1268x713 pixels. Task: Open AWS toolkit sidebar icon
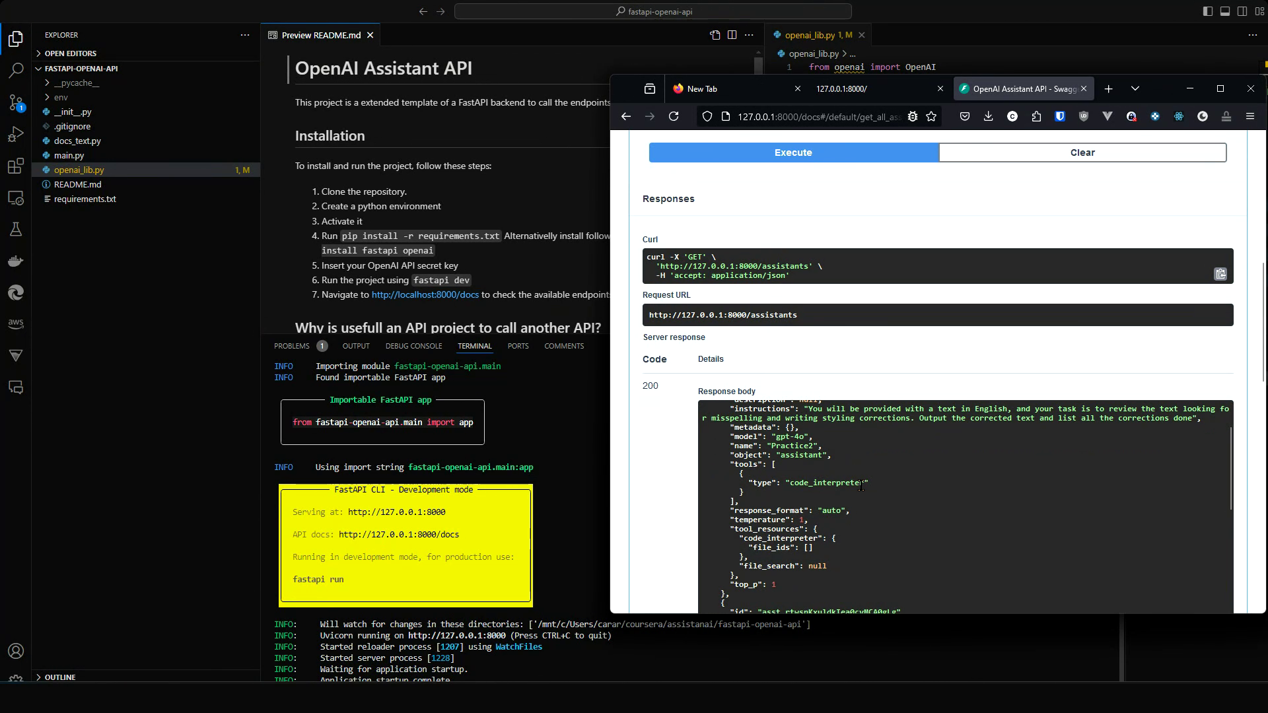[16, 323]
